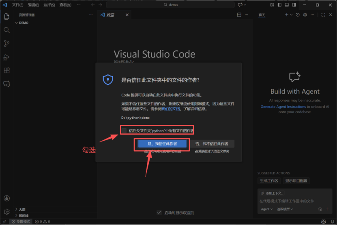
Task: Toggle the bottom panel
Action: (x=287, y=5)
